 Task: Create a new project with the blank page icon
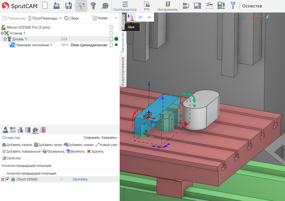(45, 5)
